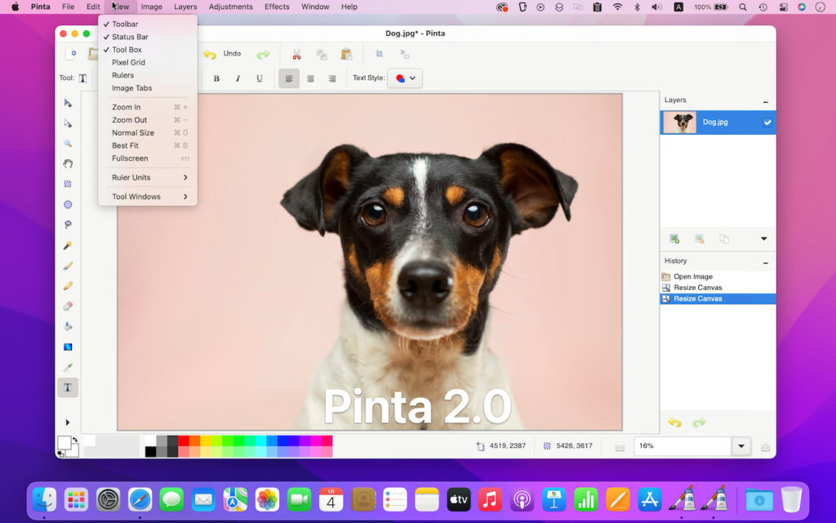
Task: Pick the Eraser tool
Action: point(68,306)
